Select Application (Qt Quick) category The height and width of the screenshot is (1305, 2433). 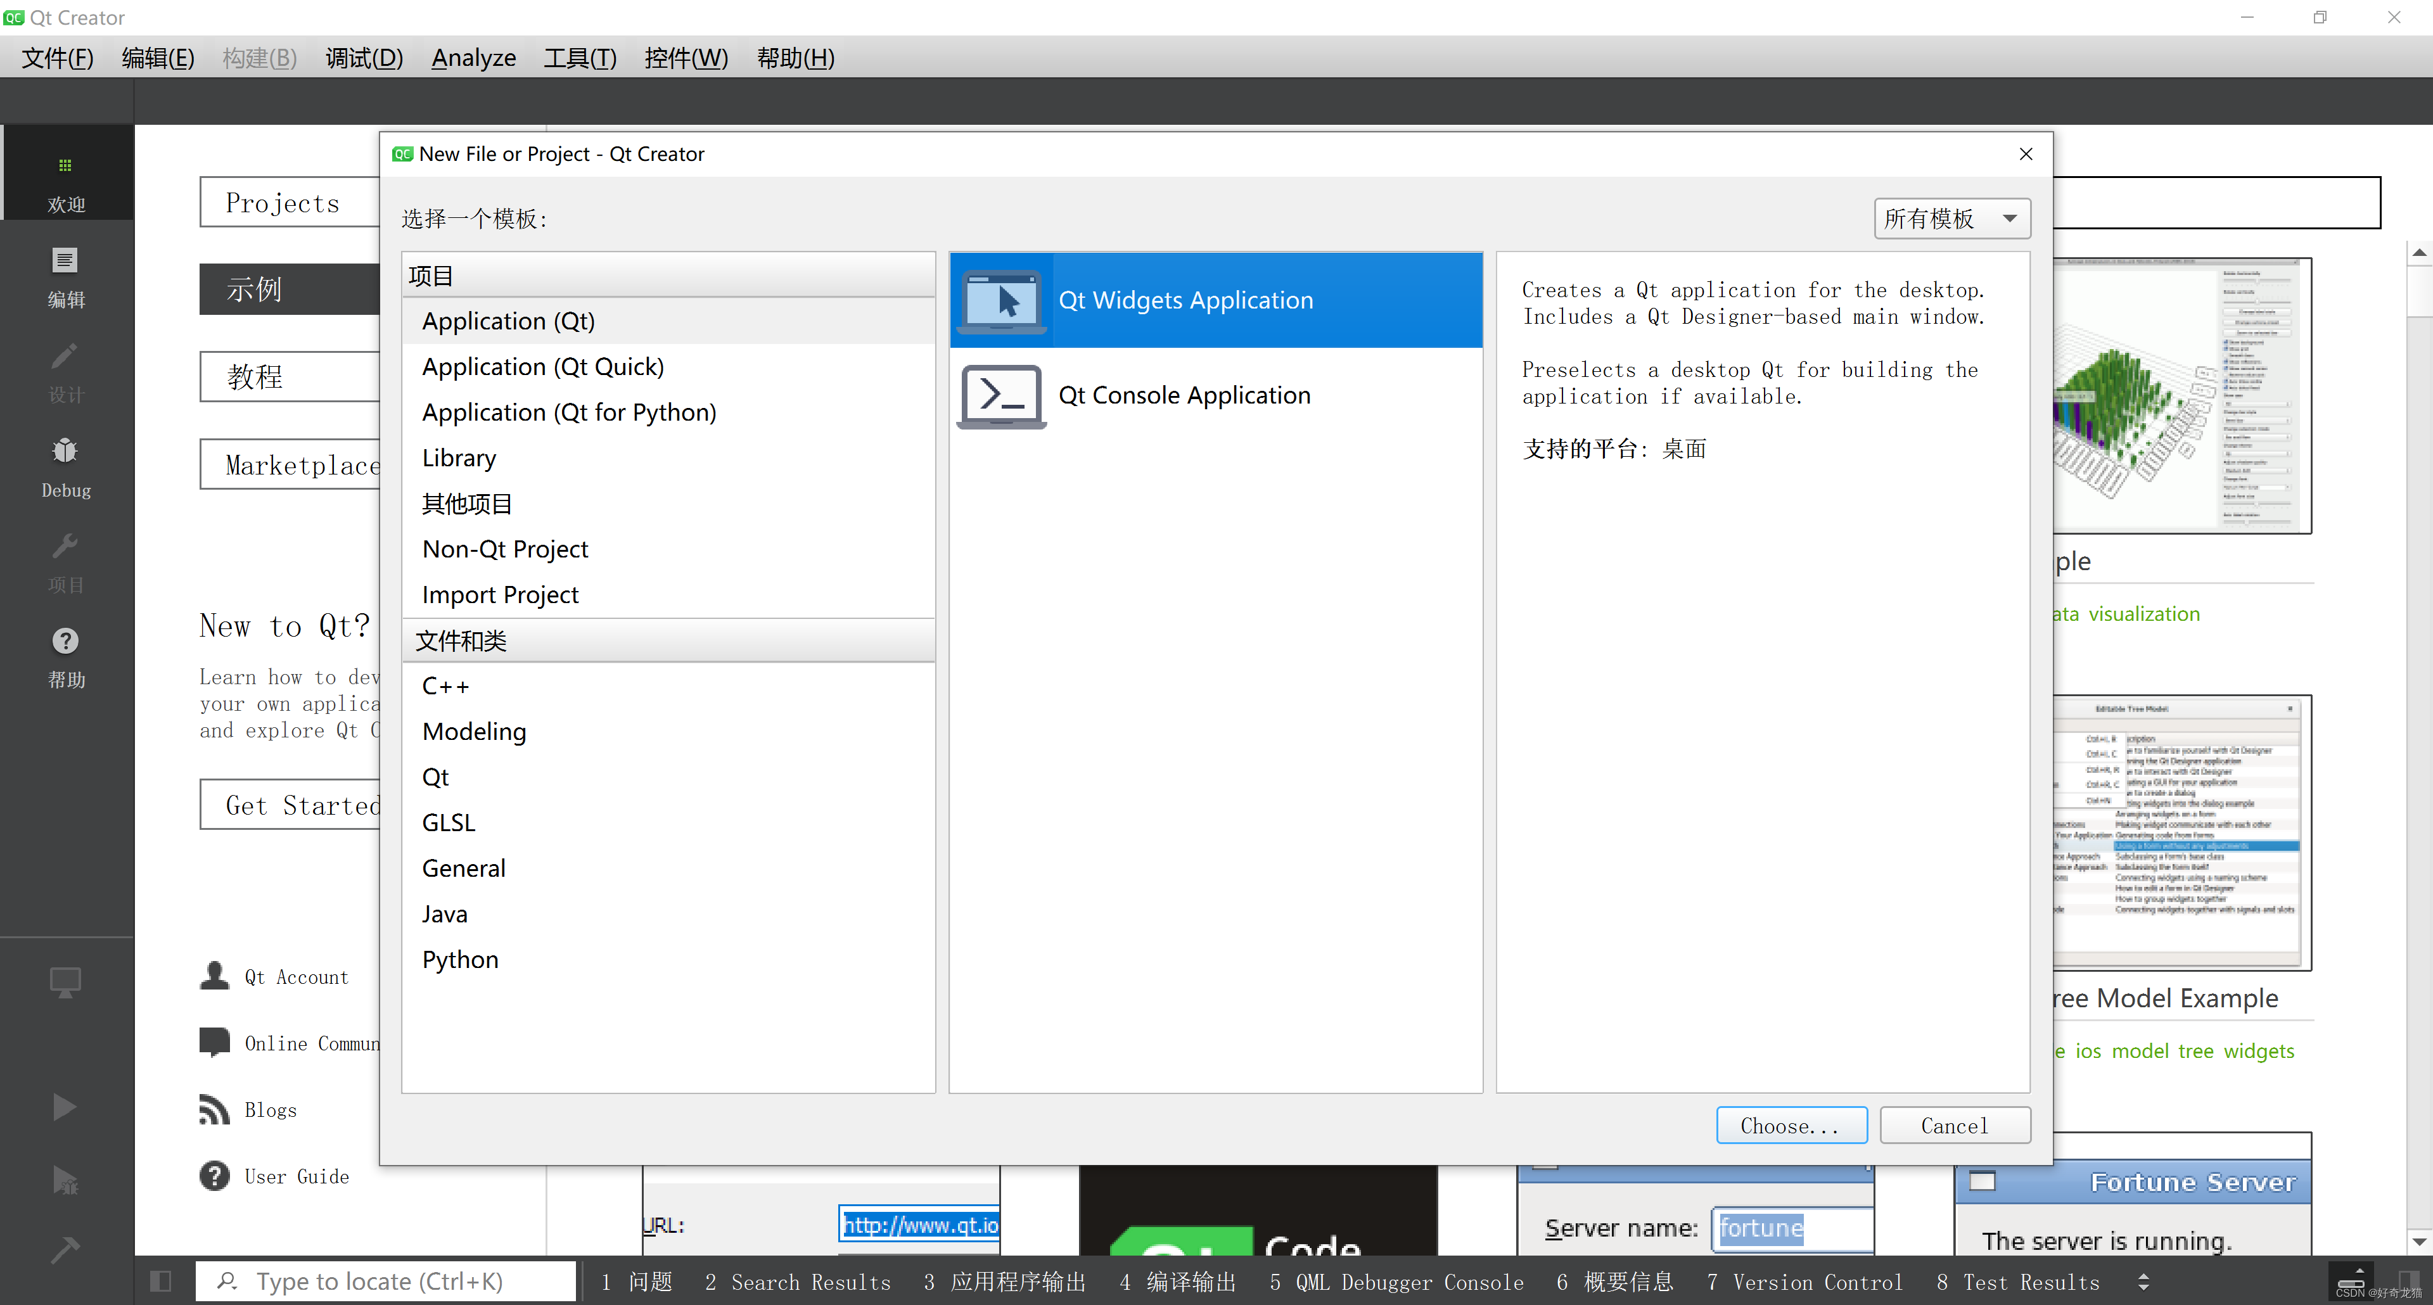coord(542,366)
